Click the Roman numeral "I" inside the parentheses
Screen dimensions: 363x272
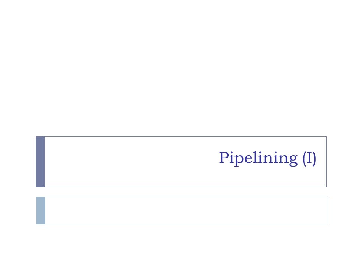tap(309, 158)
